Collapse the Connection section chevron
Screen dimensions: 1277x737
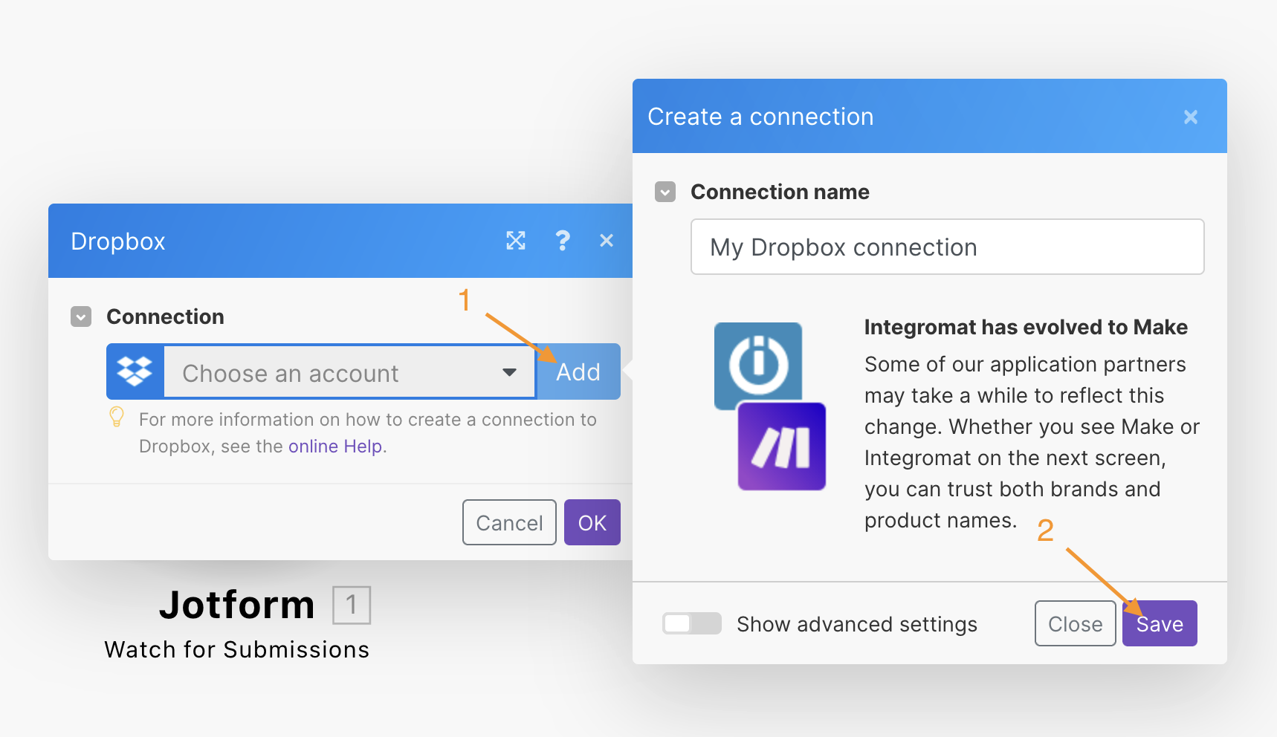(x=81, y=317)
